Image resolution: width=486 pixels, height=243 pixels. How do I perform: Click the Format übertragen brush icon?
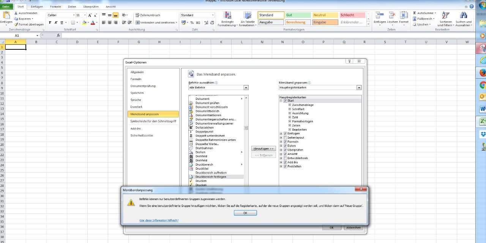tap(16, 24)
